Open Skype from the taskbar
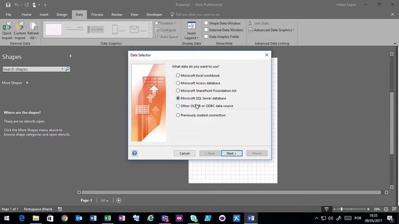Image resolution: width=399 pixels, height=224 pixels. 193,218
